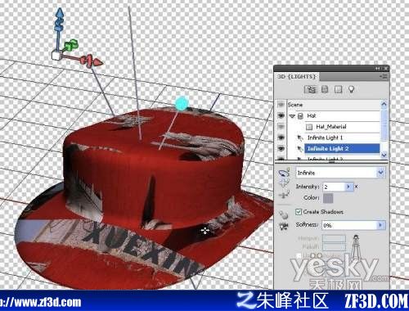Open the Softness slider arrow
The image size is (409, 311).
click(380, 225)
